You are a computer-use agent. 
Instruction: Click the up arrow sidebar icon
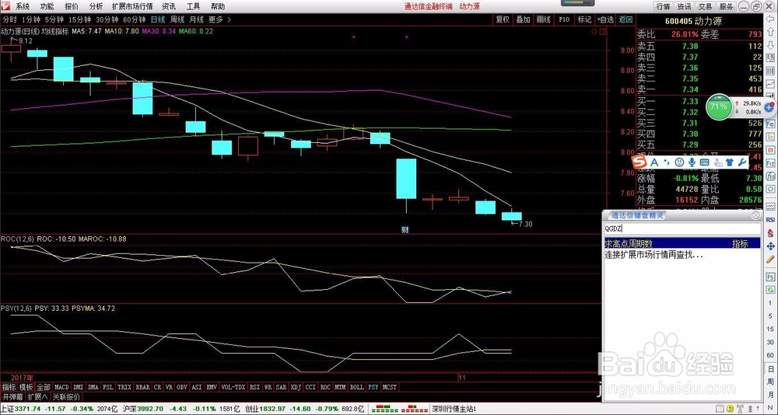click(x=770, y=32)
